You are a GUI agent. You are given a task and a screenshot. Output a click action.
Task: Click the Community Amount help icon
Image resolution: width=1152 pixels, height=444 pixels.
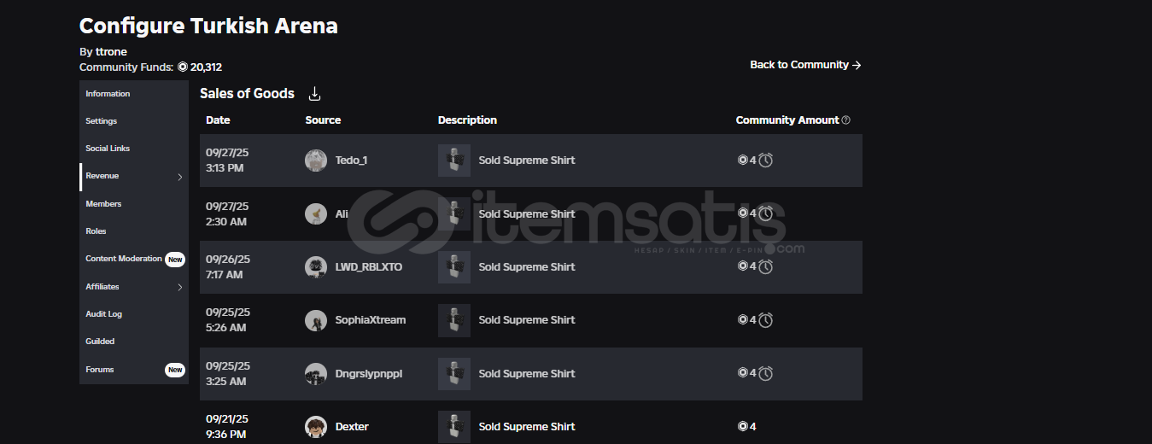[x=845, y=120]
